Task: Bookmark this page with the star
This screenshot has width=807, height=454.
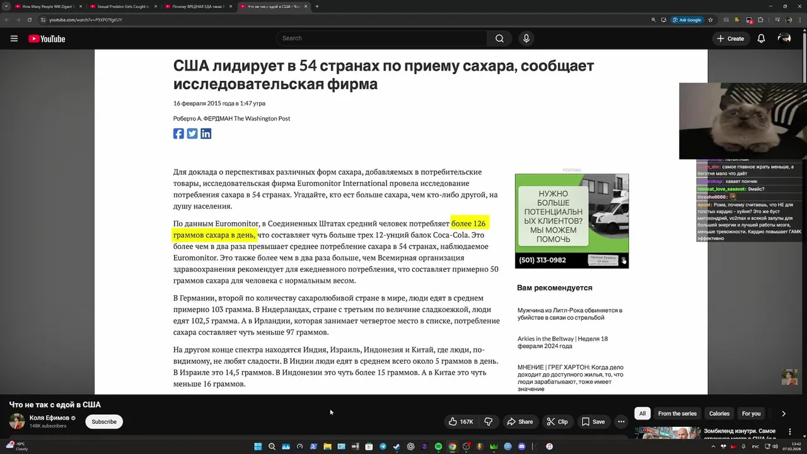Action: [711, 20]
